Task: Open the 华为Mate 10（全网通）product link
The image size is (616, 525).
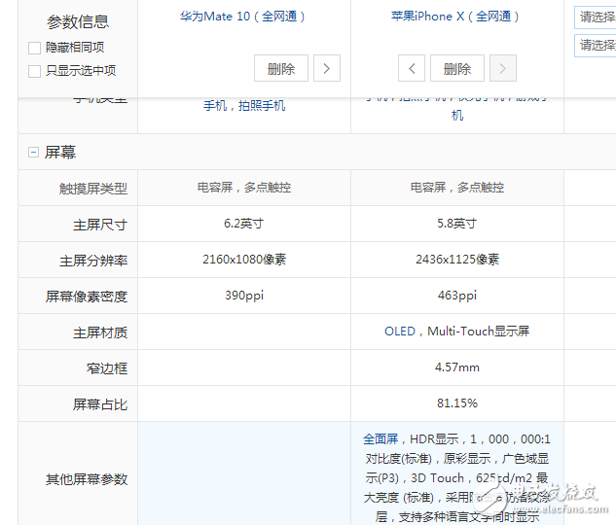Action: pos(242,17)
